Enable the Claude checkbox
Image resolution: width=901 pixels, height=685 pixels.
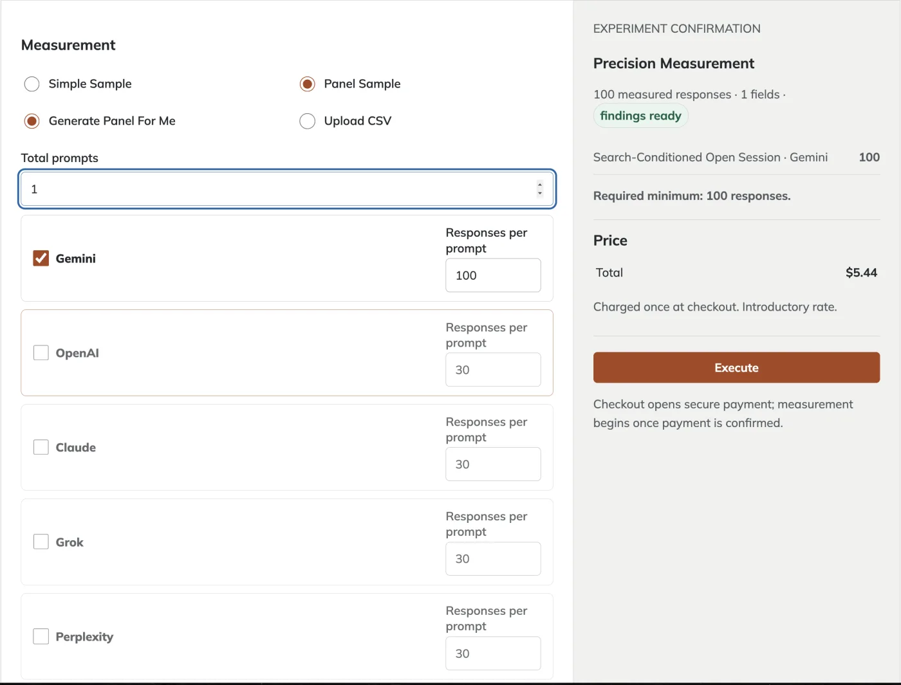41,447
